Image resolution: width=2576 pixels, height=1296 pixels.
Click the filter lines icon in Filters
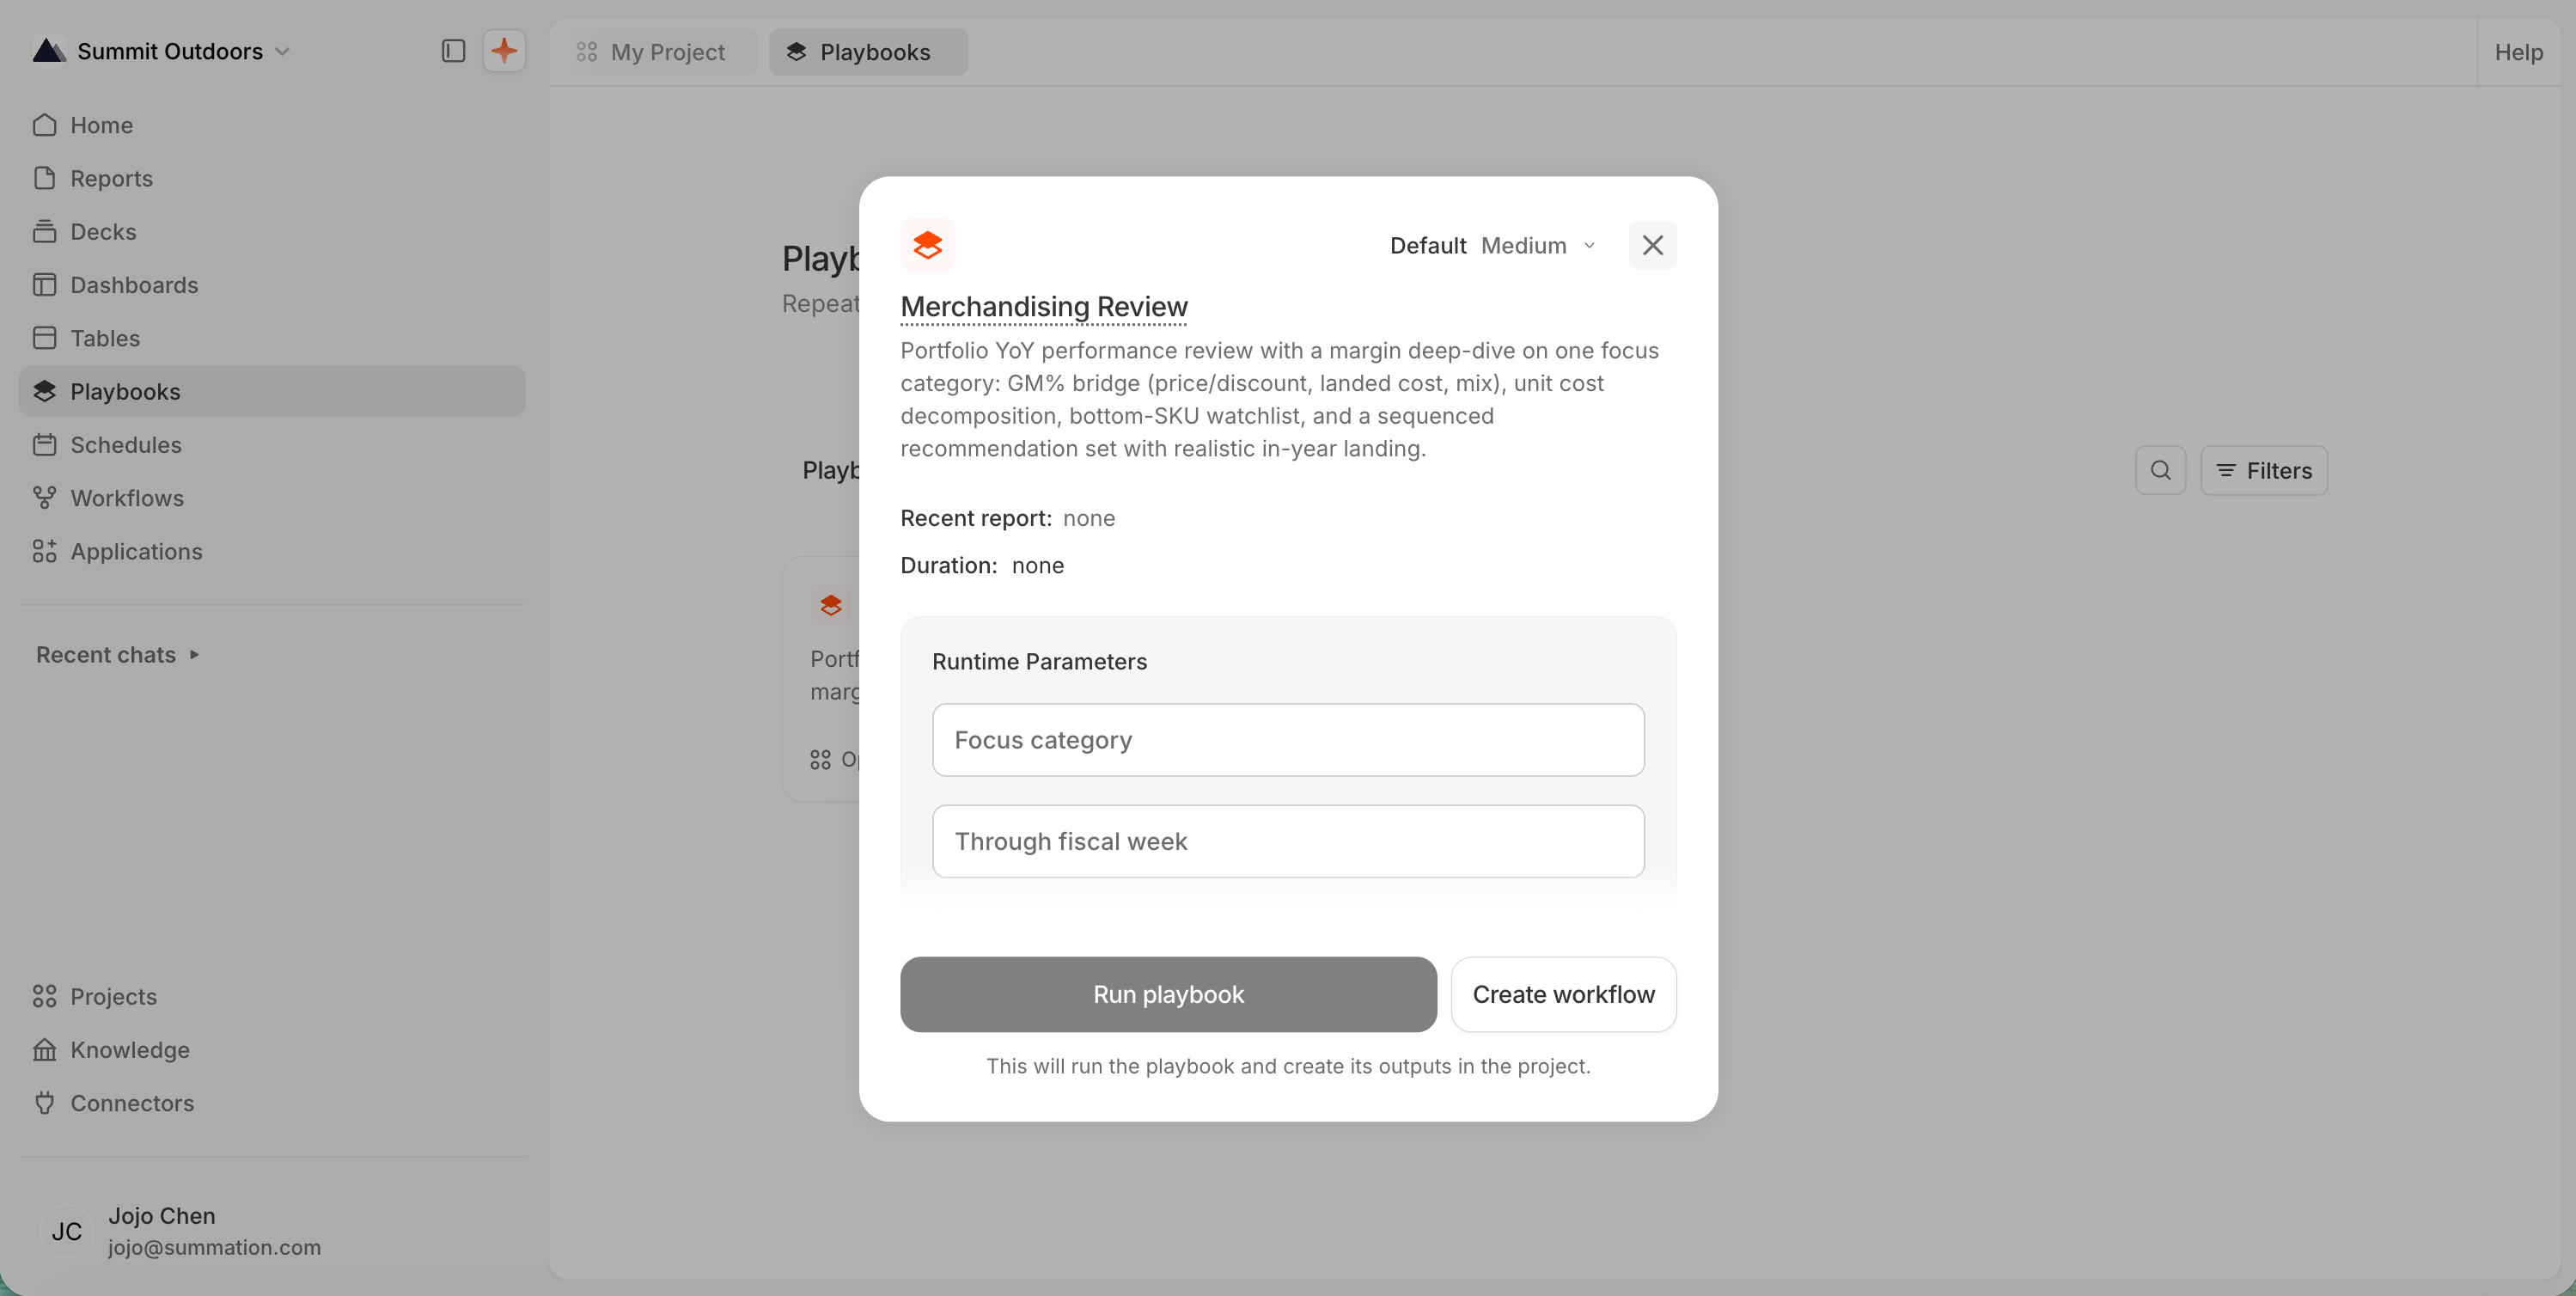click(2226, 471)
